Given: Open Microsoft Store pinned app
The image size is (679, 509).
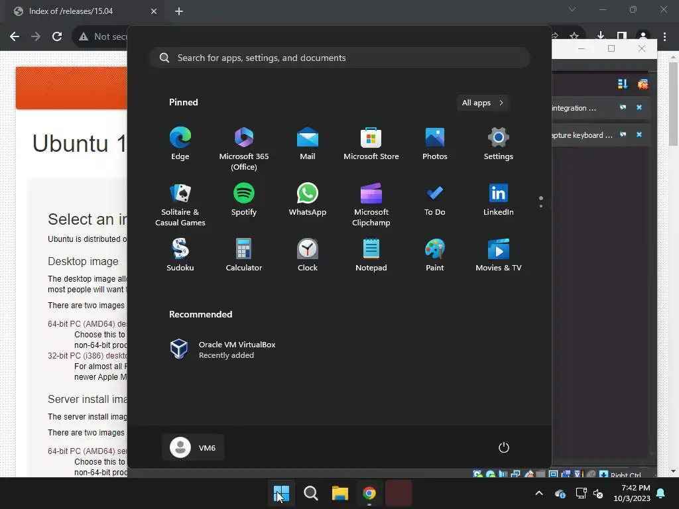Looking at the screenshot, I should 371,144.
